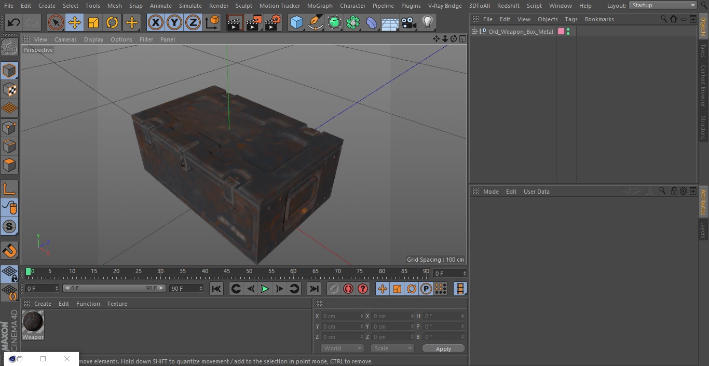This screenshot has height=366, width=709.
Task: Play the animation forwards
Action: [265, 289]
